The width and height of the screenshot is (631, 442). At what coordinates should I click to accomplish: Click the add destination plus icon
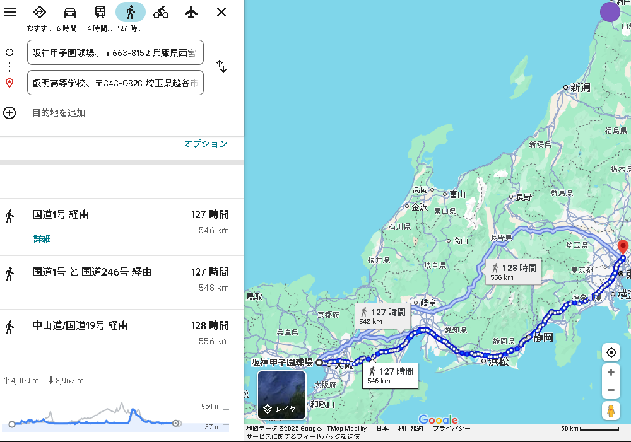(9, 113)
